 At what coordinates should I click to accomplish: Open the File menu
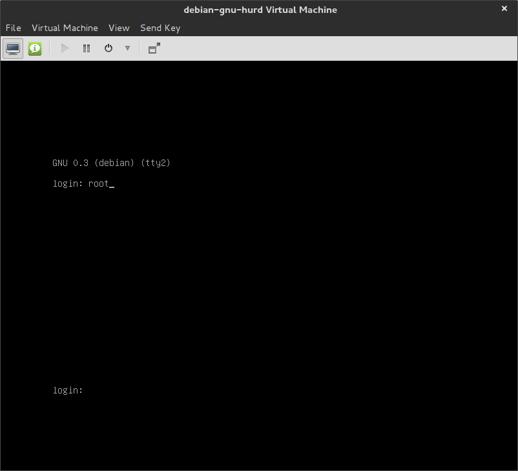pos(14,28)
